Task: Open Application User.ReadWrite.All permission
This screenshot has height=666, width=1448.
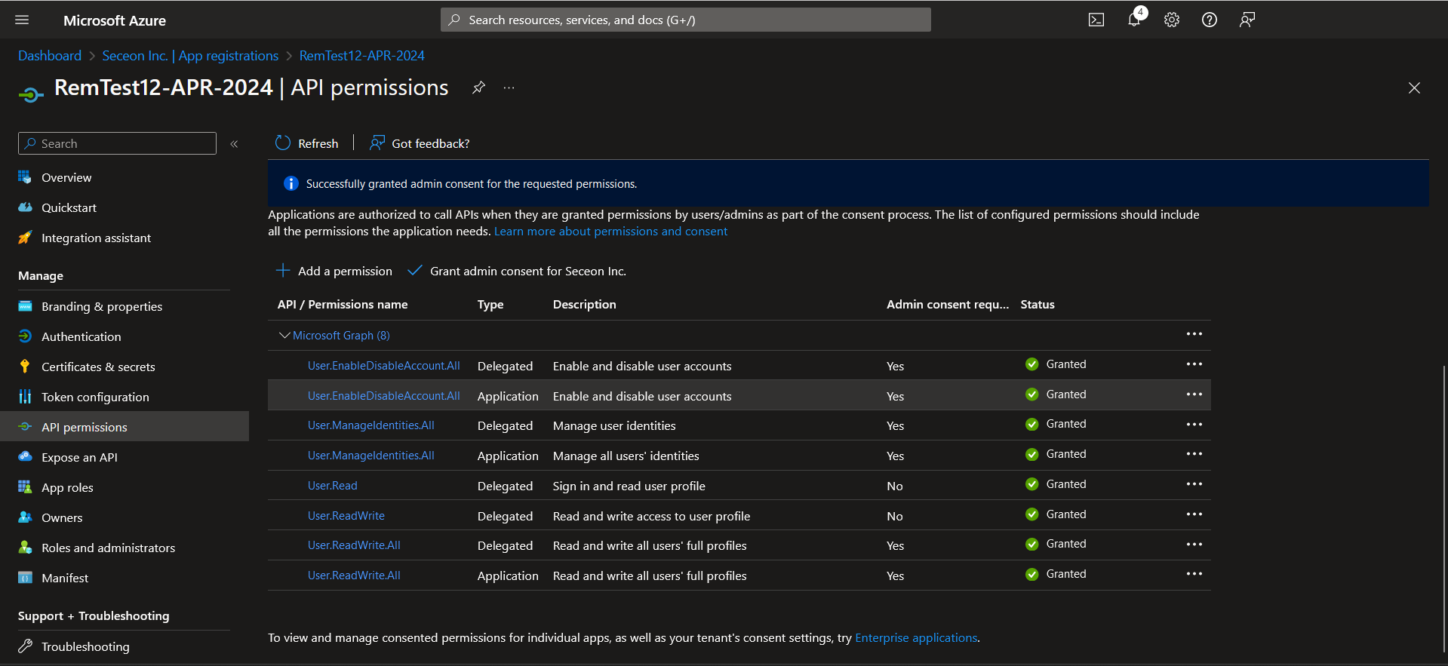Action: point(354,575)
